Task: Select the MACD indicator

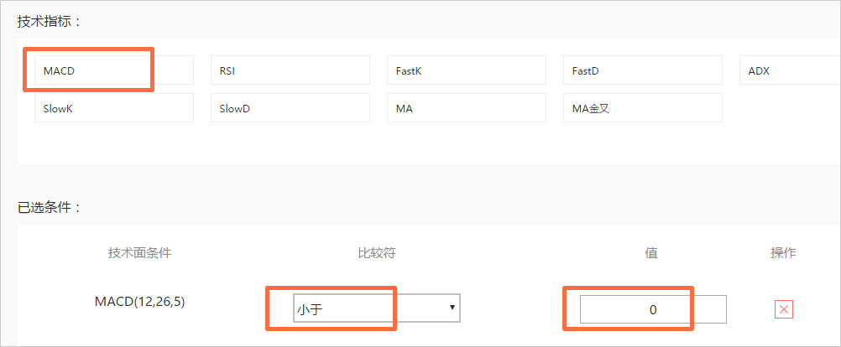Action: (113, 70)
